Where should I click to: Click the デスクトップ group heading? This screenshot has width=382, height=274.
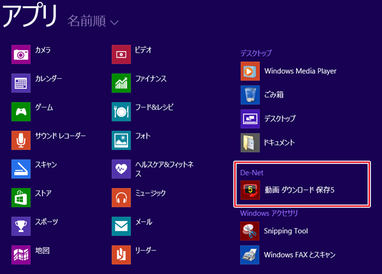256,53
